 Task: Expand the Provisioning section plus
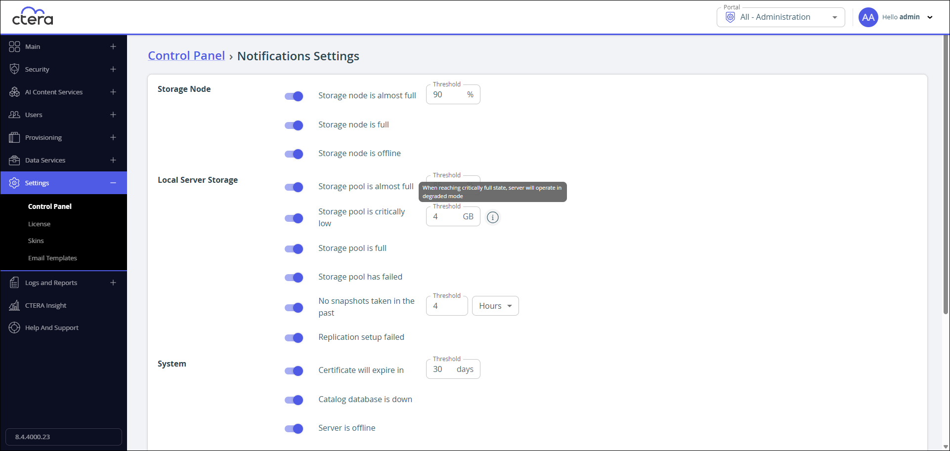[x=113, y=137]
